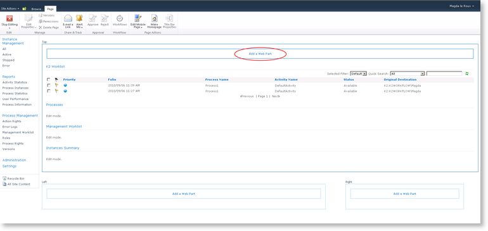Open Process Instances report in sidebar

pos(15,88)
